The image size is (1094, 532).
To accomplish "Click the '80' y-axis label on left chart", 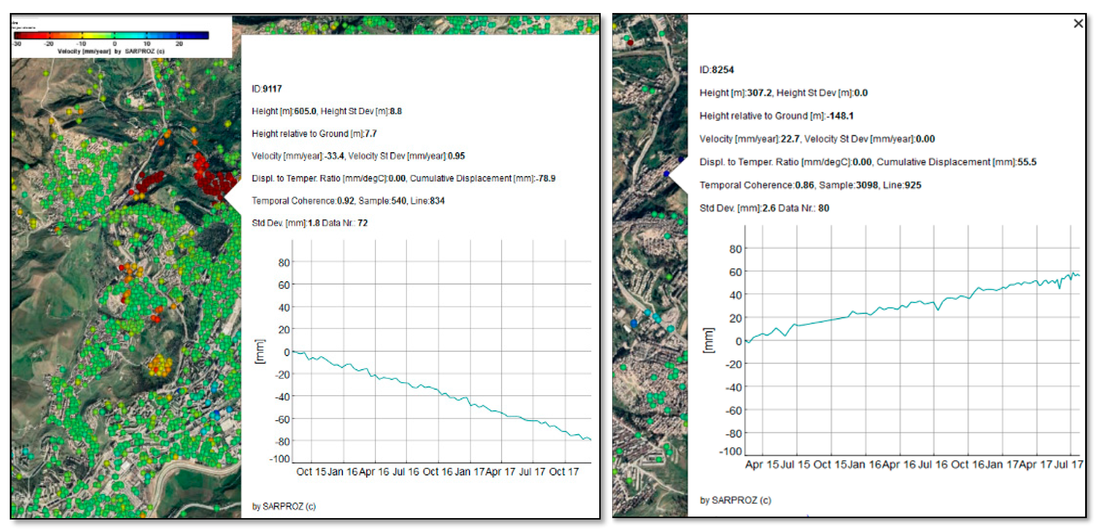I will click(284, 263).
